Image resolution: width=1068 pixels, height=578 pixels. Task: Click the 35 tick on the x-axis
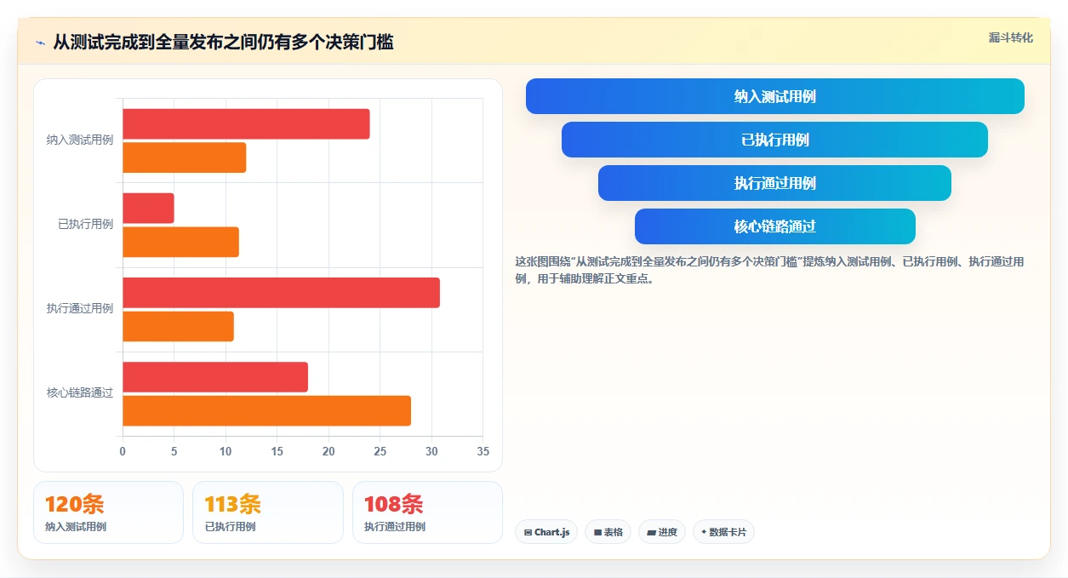tap(483, 452)
